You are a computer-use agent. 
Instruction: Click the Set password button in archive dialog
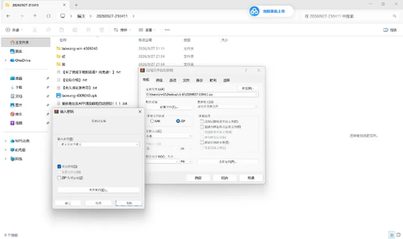pyautogui.click(x=228, y=162)
